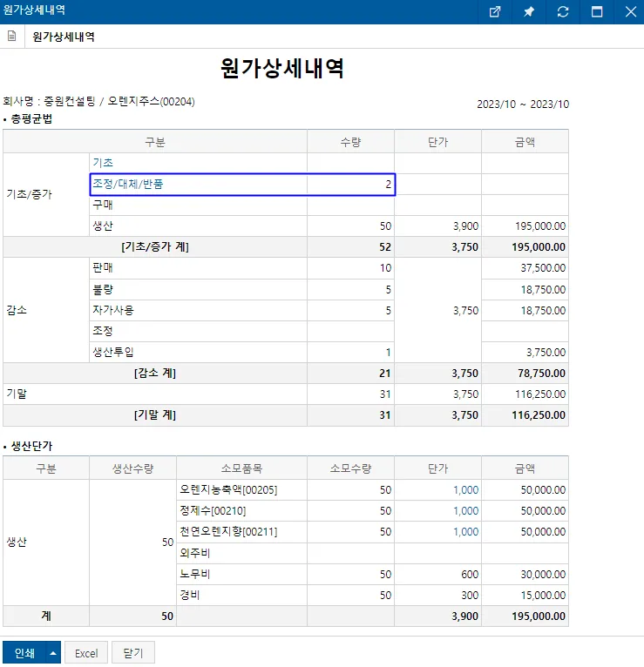The width and height of the screenshot is (644, 667).
Task: Select the 경비 row
Action: [x=190, y=595]
